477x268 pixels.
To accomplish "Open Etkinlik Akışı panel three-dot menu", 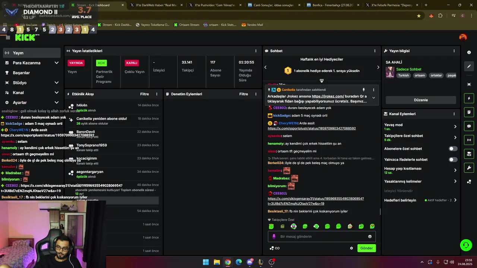I will (157, 94).
